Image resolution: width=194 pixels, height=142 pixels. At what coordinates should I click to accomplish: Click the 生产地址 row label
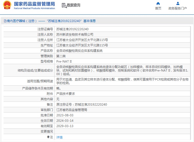[47, 45]
